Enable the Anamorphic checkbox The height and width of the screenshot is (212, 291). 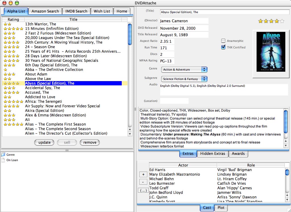click(223, 41)
